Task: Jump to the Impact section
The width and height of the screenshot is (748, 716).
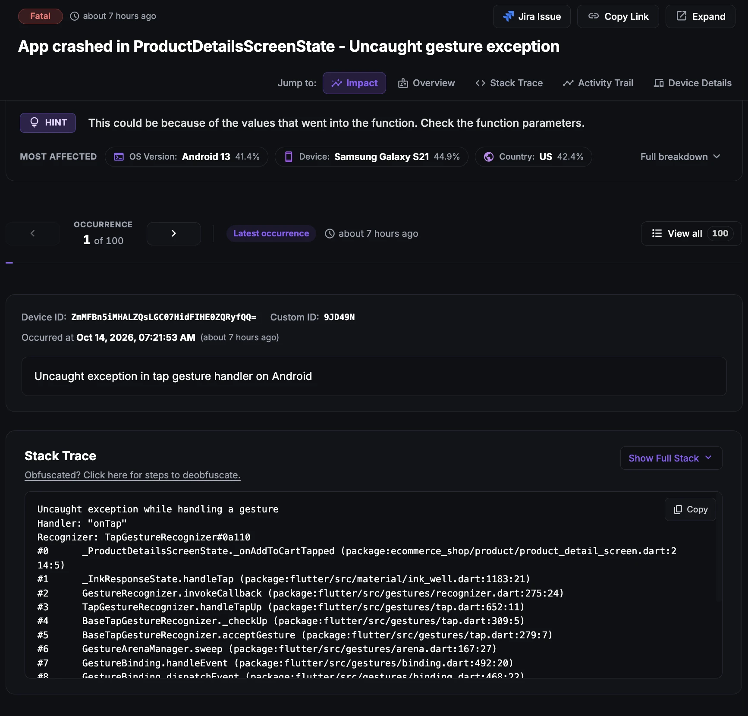Action: 354,83
